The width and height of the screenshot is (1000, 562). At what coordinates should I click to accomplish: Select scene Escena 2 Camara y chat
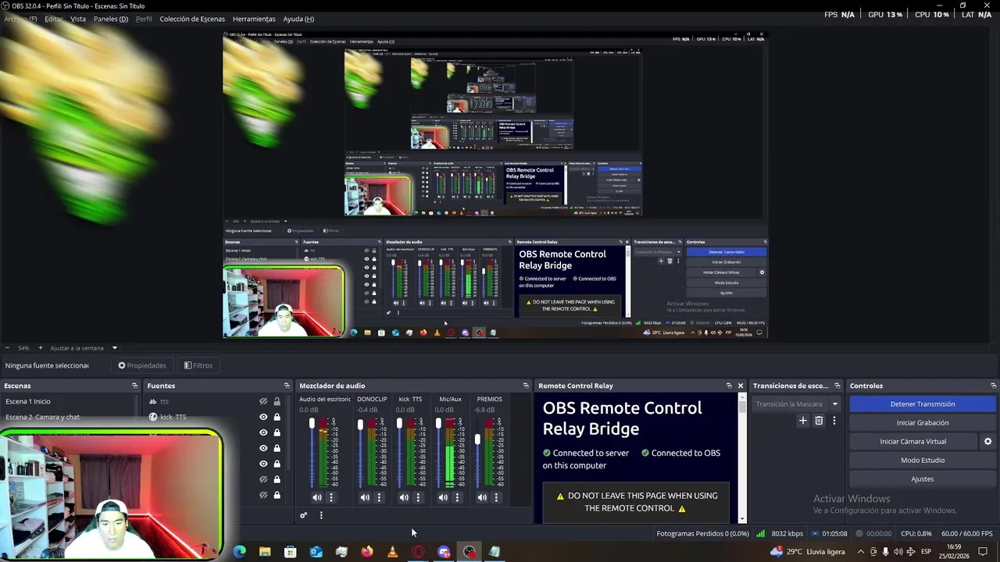coord(69,417)
